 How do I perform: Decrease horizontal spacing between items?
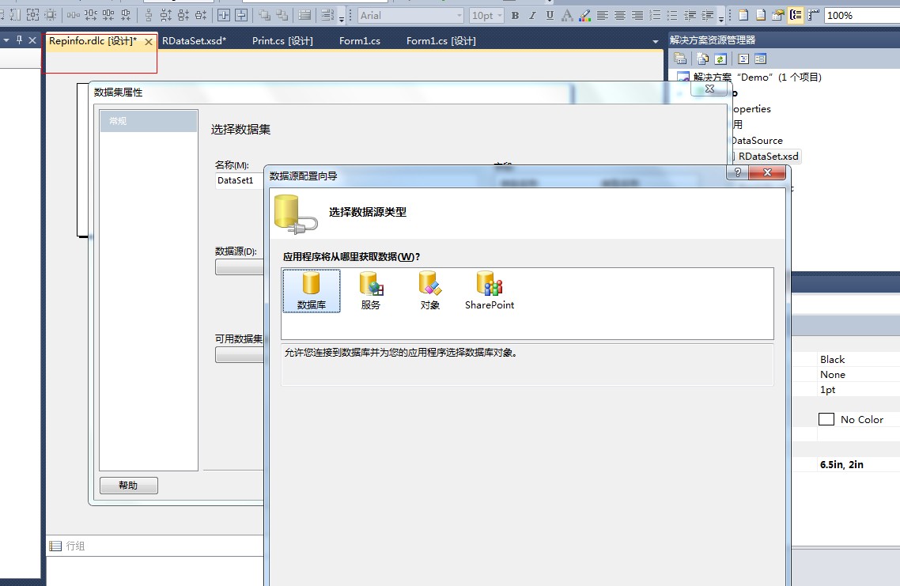(108, 16)
